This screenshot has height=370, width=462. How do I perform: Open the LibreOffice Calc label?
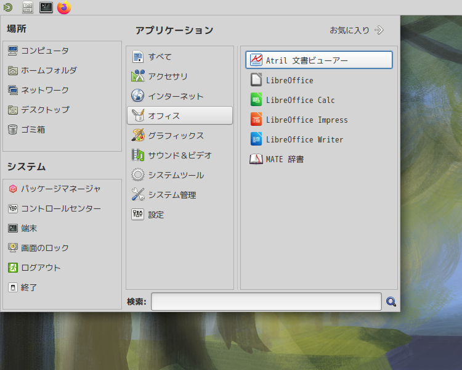pyautogui.click(x=300, y=100)
